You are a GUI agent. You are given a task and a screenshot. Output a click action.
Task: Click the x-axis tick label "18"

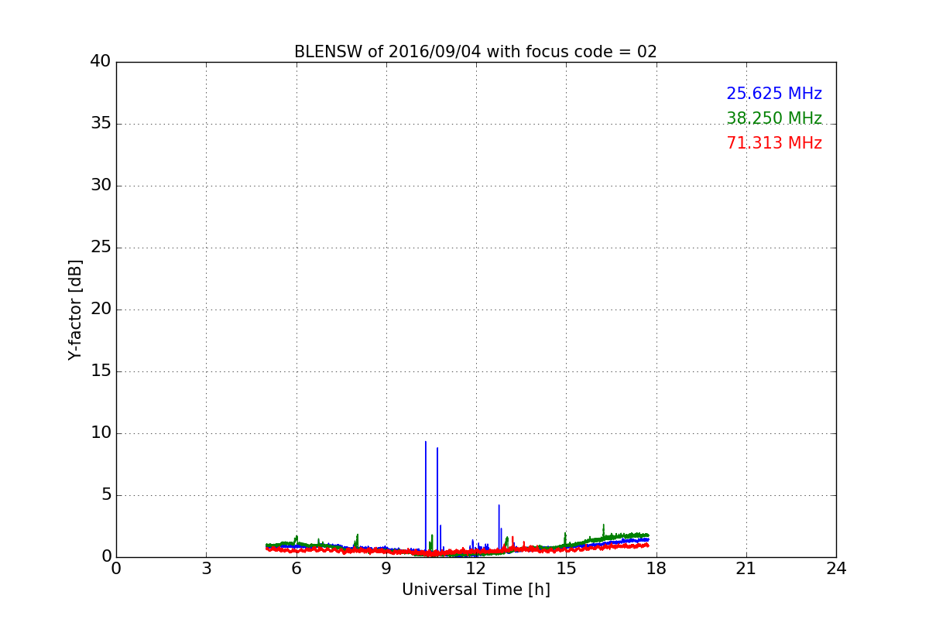(x=656, y=569)
